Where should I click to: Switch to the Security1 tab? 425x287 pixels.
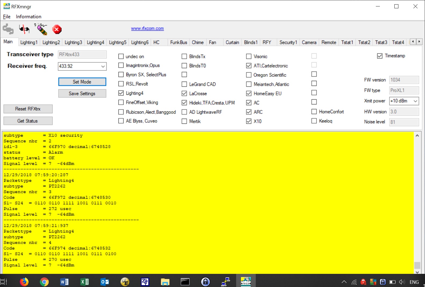click(x=288, y=42)
